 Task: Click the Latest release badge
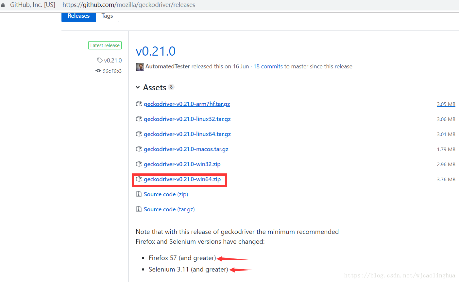point(105,45)
